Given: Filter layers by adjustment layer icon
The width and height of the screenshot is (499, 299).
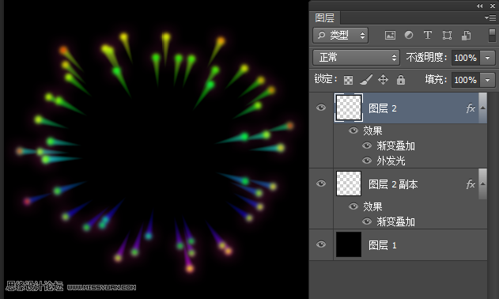Looking at the screenshot, I should coord(409,35).
